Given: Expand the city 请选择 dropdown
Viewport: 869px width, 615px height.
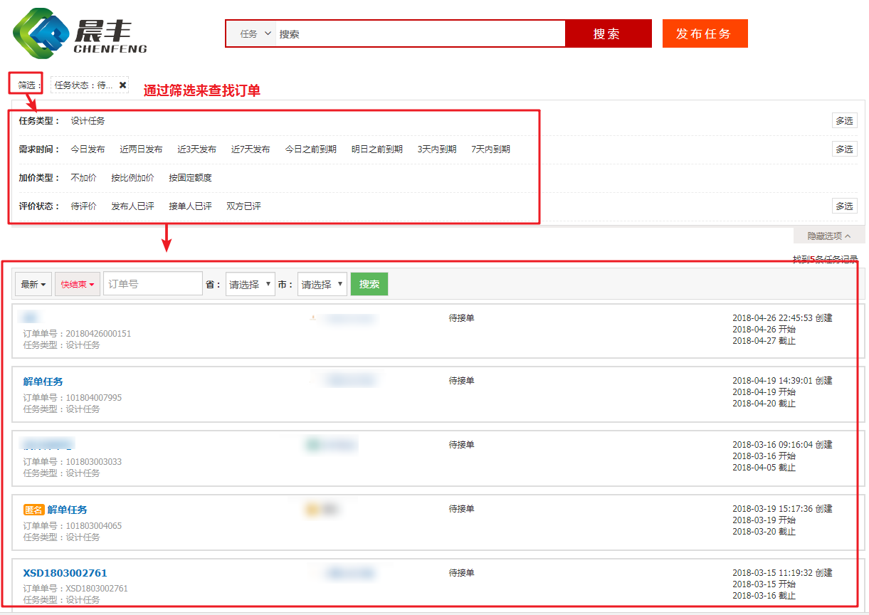Looking at the screenshot, I should (322, 284).
